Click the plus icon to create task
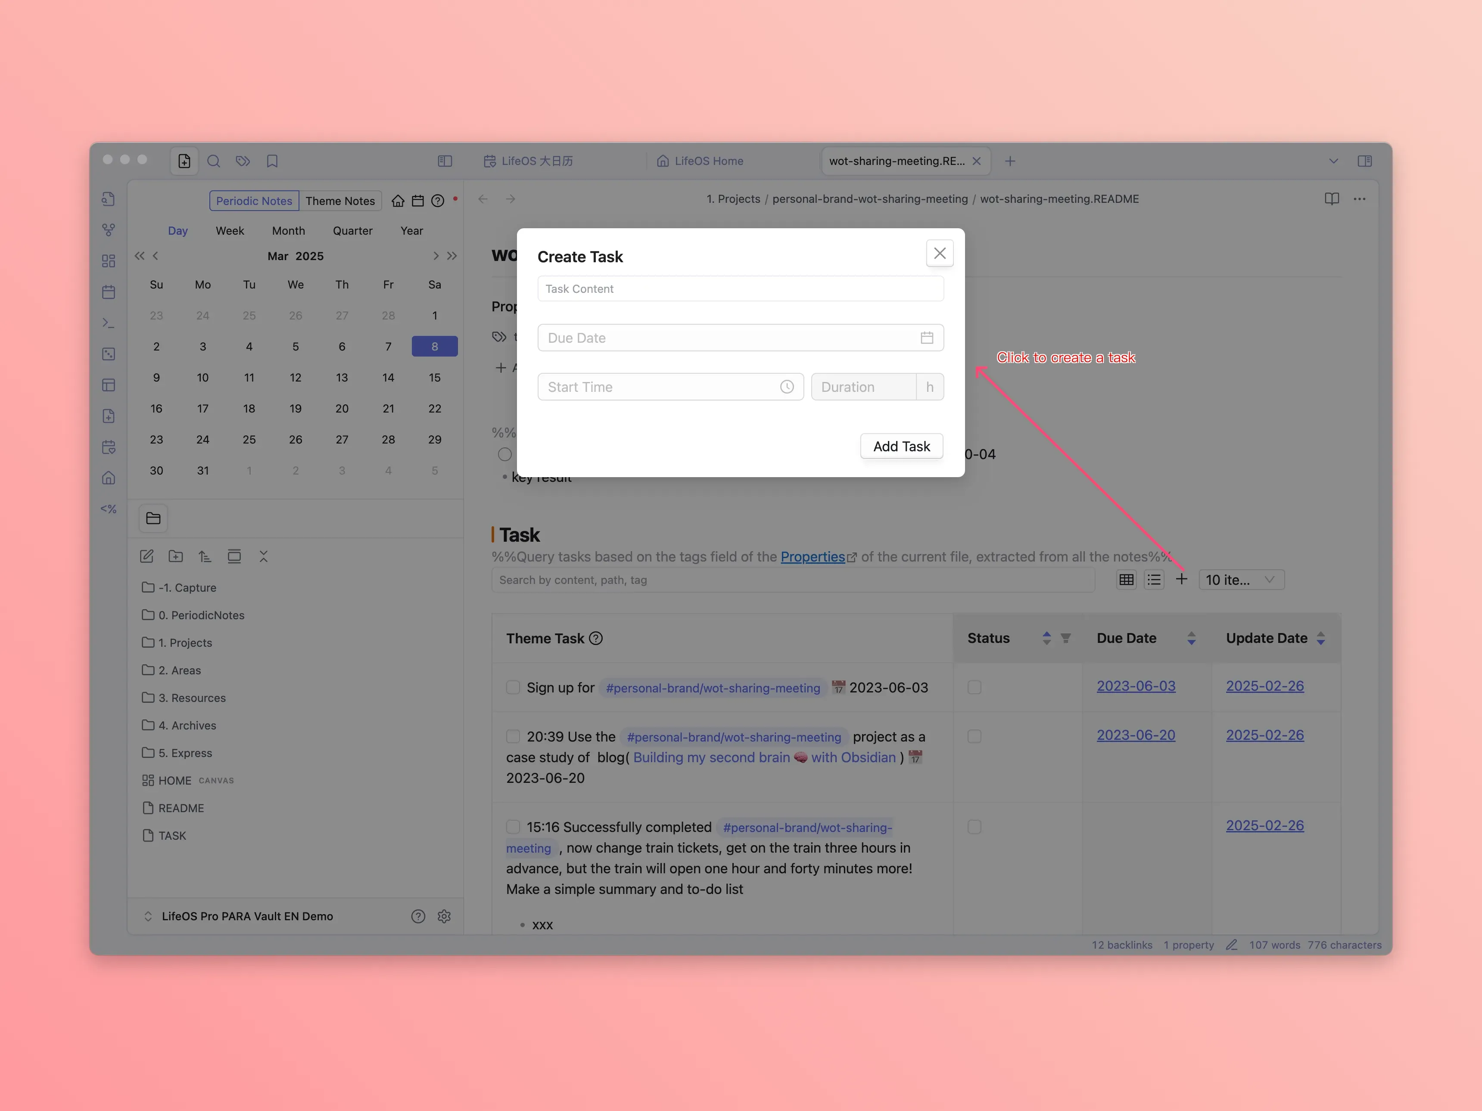The image size is (1482, 1111). 1181,579
